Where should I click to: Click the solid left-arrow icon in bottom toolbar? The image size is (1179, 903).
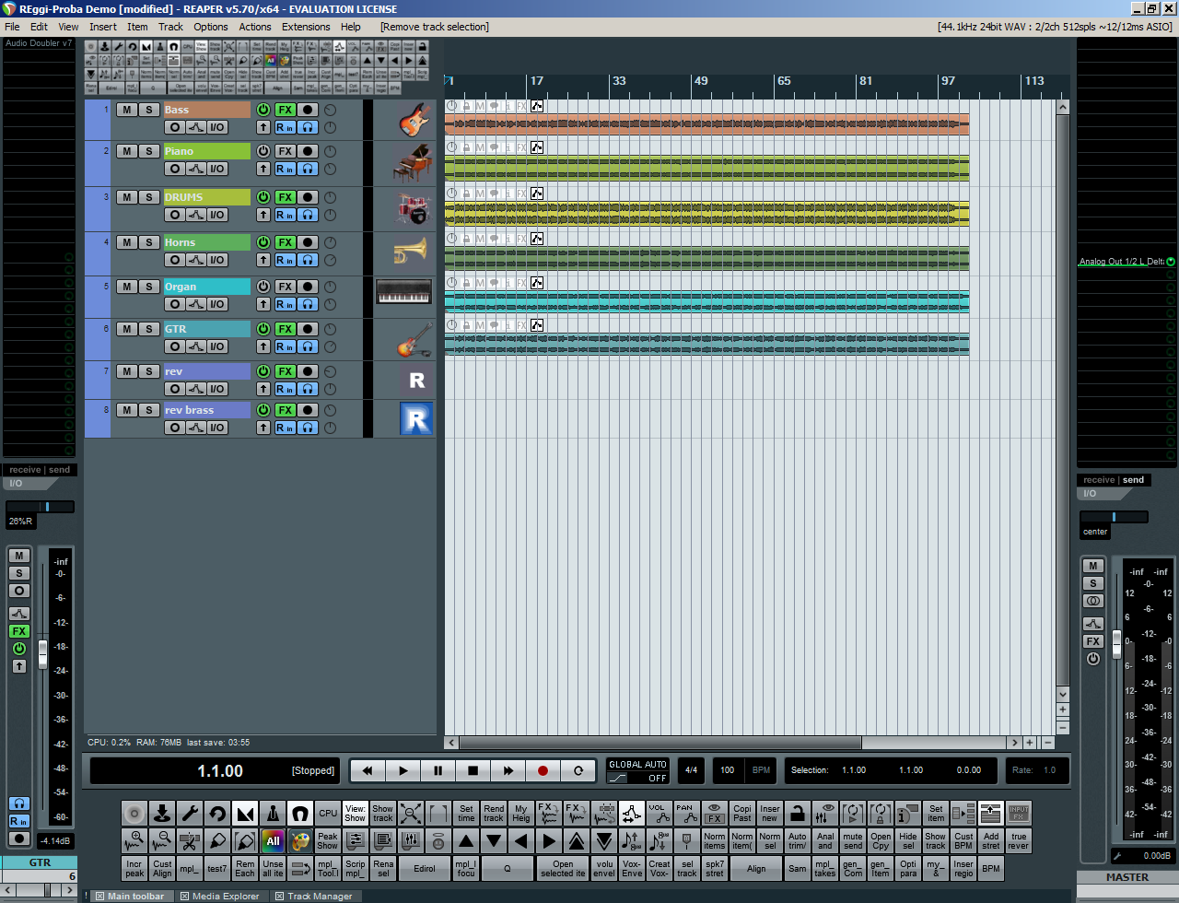pyautogui.click(x=521, y=840)
